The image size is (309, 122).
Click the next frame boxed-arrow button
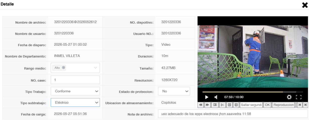(236, 105)
